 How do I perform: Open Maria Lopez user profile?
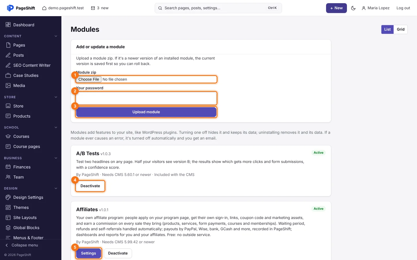[x=376, y=8]
